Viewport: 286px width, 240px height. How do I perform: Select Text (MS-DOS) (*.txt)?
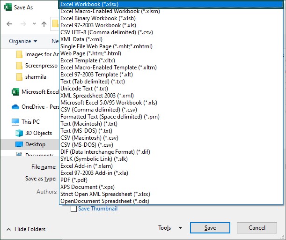coord(171,131)
